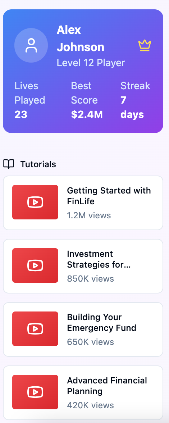Viewport: 169px width, 423px height.
Task: Select the Streak 7 days stat
Action: click(x=135, y=100)
